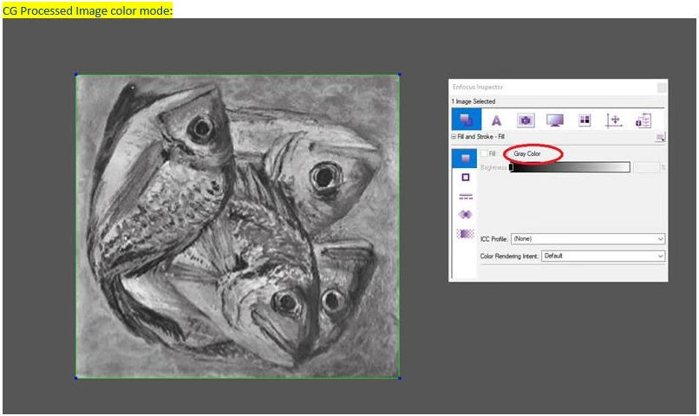Select the dashed line Stroke style sub-tab

coord(466,197)
